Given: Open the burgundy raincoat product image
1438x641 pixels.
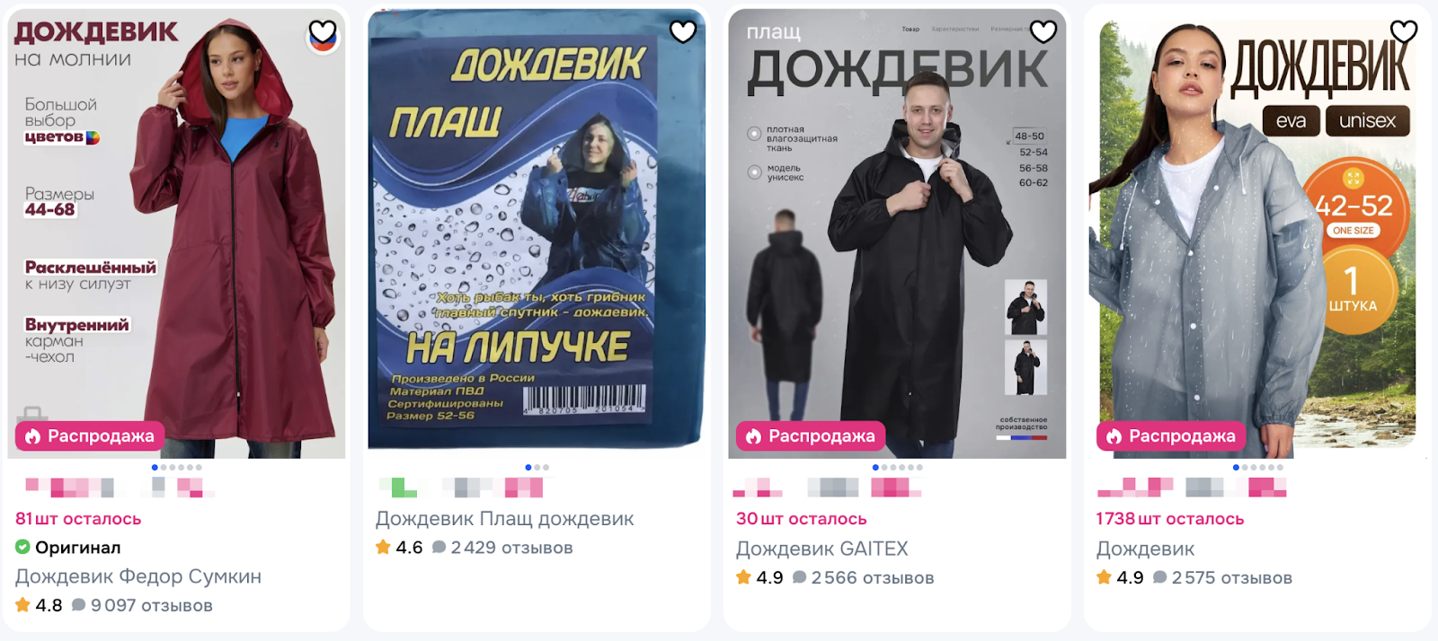Looking at the screenshot, I should tap(177, 233).
